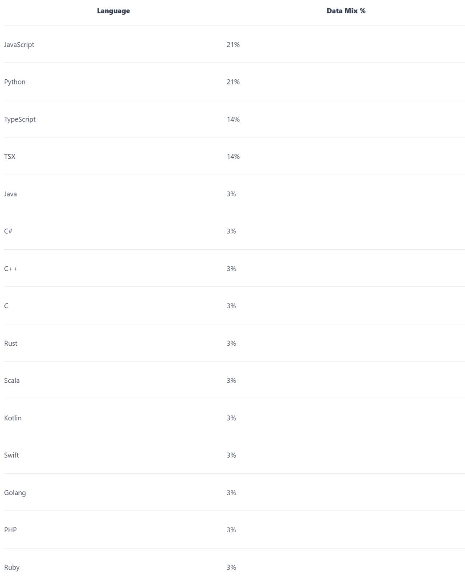Screen dimensions: 465x577
Task: Select the Ruby row label
Action: (x=12, y=568)
